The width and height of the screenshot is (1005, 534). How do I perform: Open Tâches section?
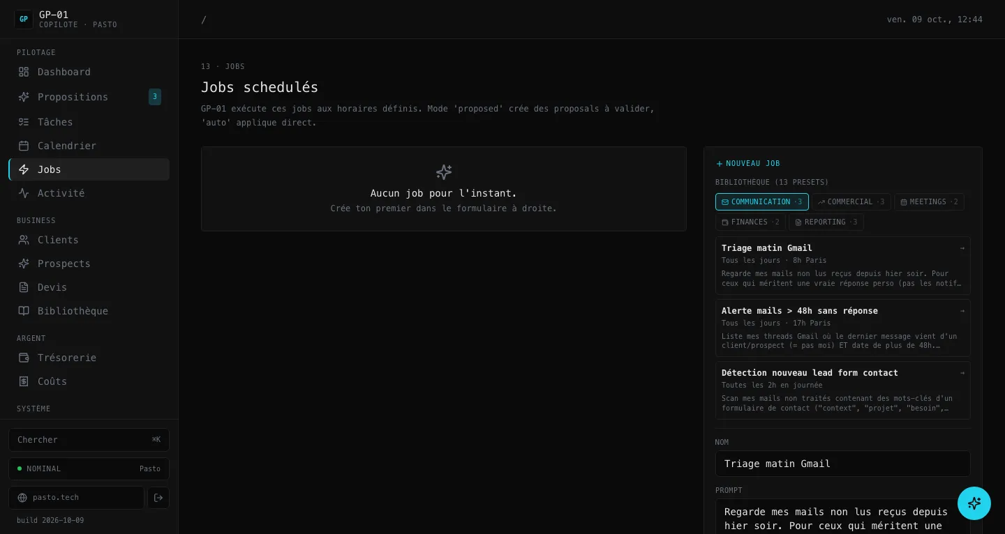click(89, 122)
